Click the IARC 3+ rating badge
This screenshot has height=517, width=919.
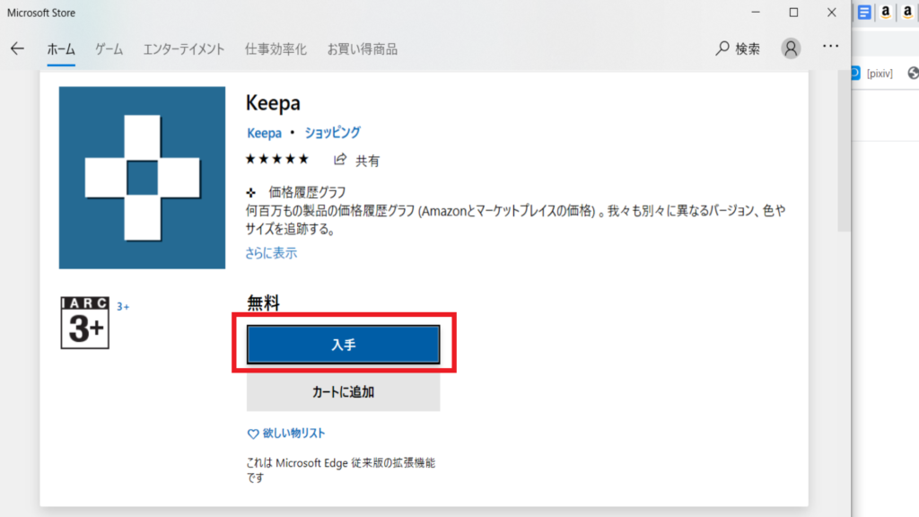click(x=85, y=322)
